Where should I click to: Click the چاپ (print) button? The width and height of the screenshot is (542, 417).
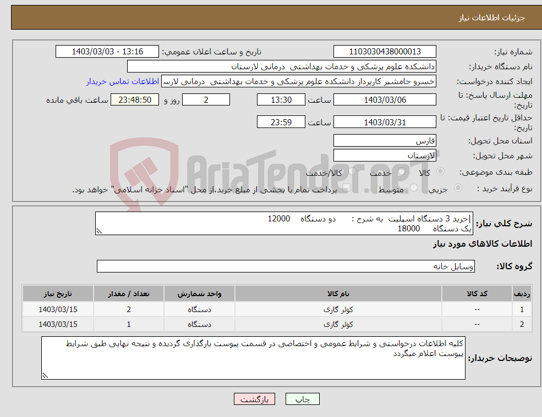pyautogui.click(x=303, y=399)
